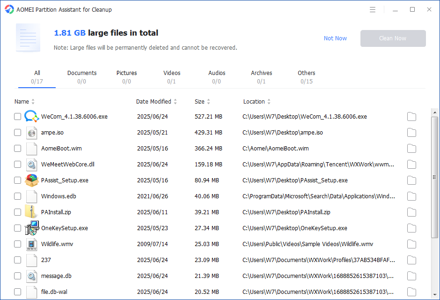The image size is (440, 300).
Task: Switch to the Videos tab
Action: point(172,77)
